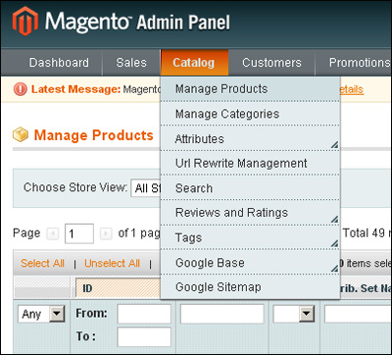Click the name filter text field

pyautogui.click(x=222, y=314)
